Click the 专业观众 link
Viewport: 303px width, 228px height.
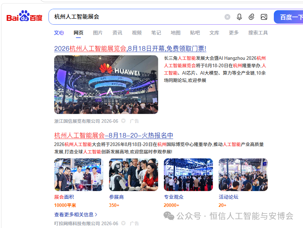click(174, 197)
